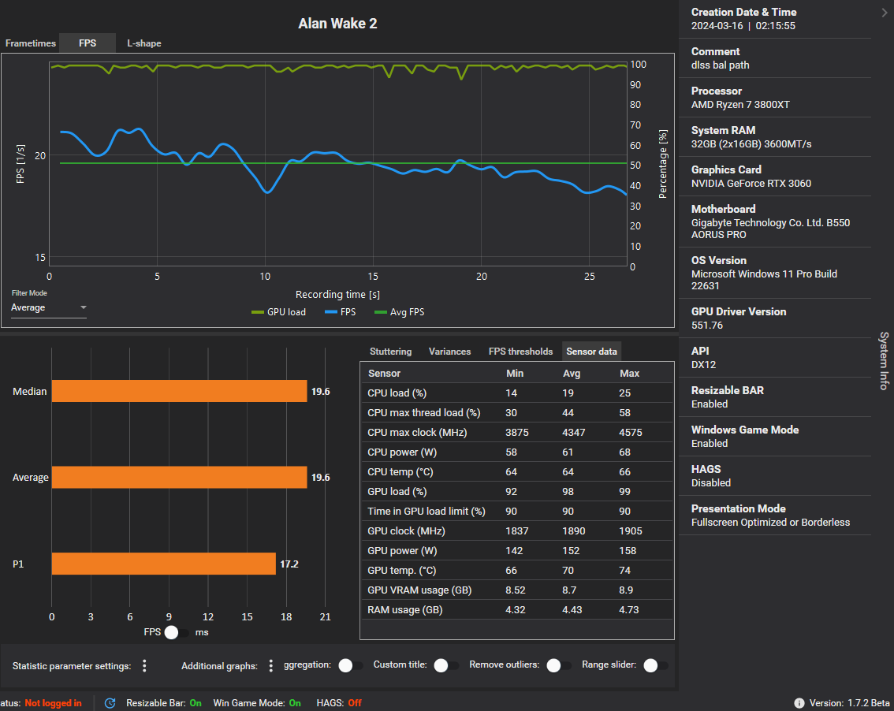Switch to the Variances tab
This screenshot has height=711, width=894.
coord(450,352)
